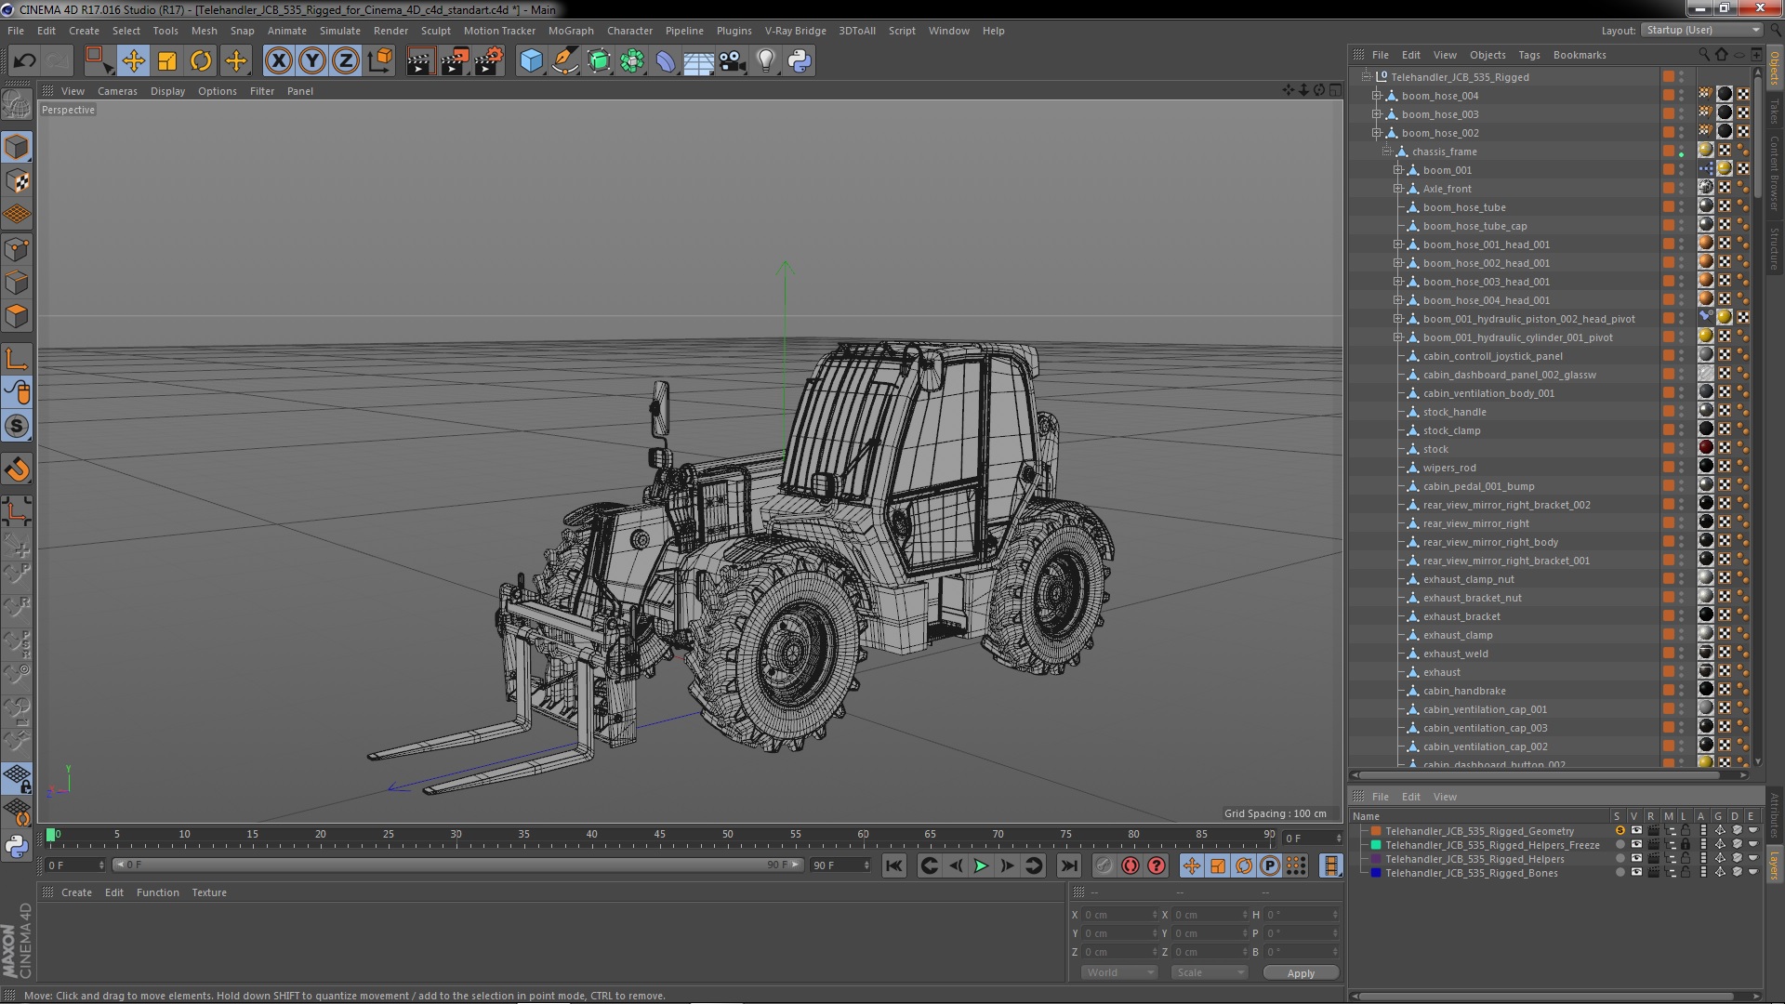Expand boom_hose_003 tree node
This screenshot has width=1785, height=1004.
click(1377, 114)
